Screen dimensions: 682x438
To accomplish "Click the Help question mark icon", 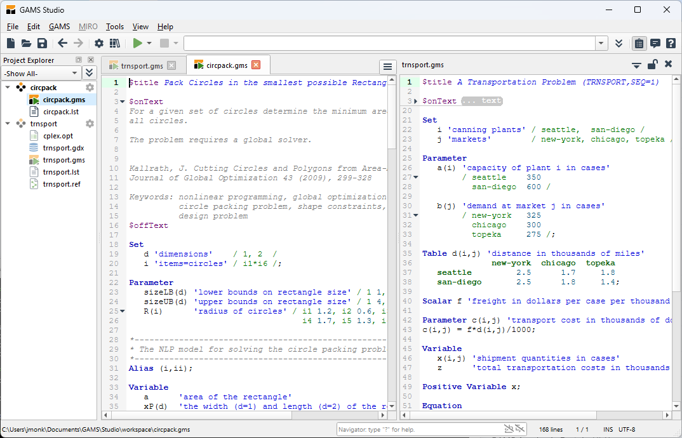I will 671,43.
